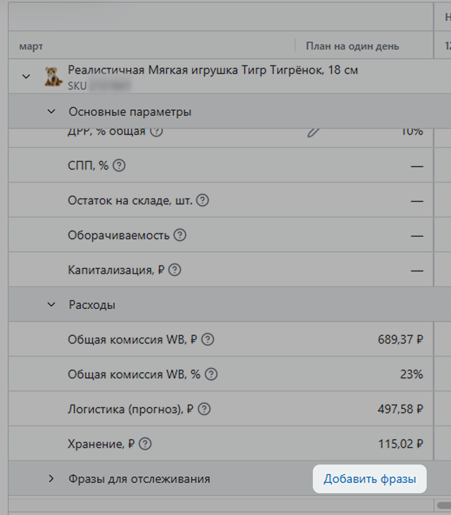Click the horizontal scrollbar at the bottom
The image size is (451, 515).
click(x=444, y=505)
